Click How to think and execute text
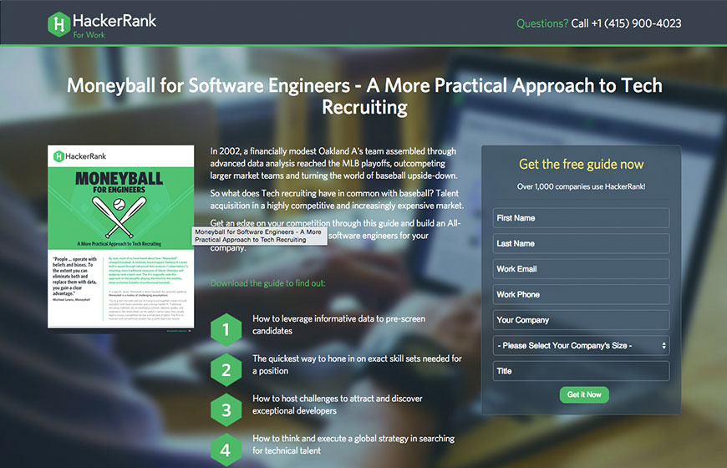727x468 pixels. 353,445
